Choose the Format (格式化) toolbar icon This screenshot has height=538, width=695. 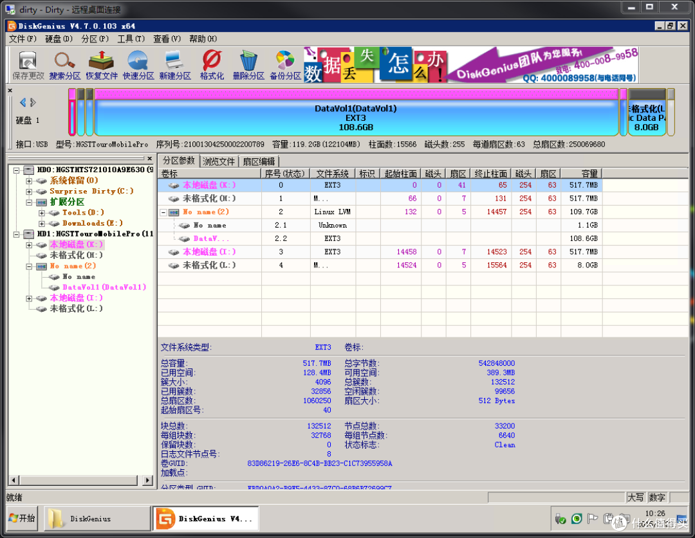[212, 65]
